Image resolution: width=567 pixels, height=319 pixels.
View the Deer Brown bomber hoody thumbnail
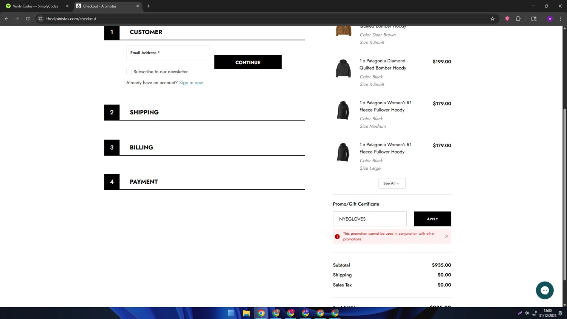pos(343,30)
